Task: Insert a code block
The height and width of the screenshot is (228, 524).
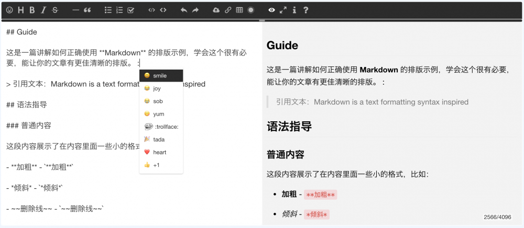Action: coord(163,10)
